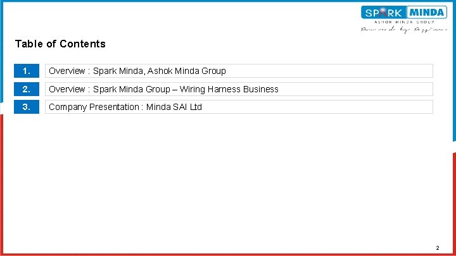Viewport: 456px width, 256px height.
Task: Click the 'Table of Contents' heading
Action: tap(60, 44)
